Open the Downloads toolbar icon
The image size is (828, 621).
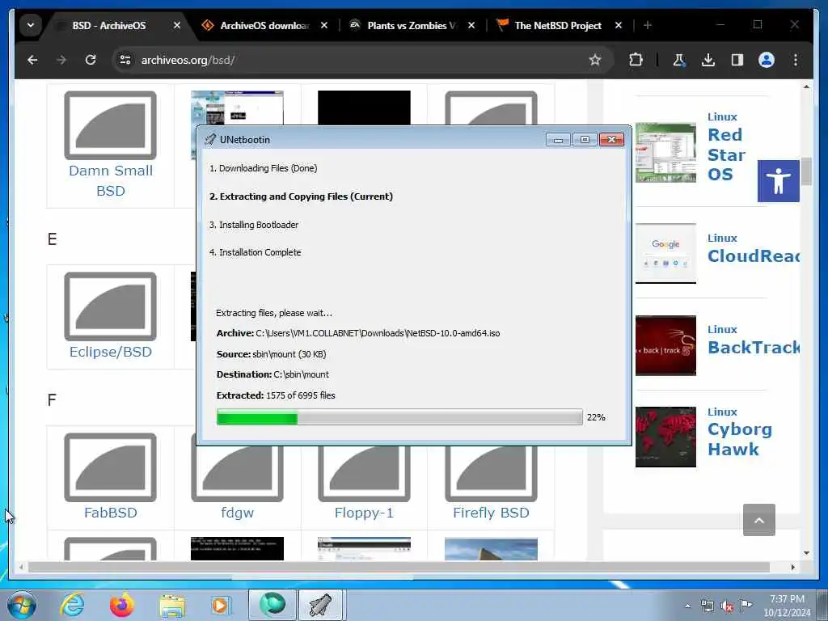pyautogui.click(x=708, y=60)
